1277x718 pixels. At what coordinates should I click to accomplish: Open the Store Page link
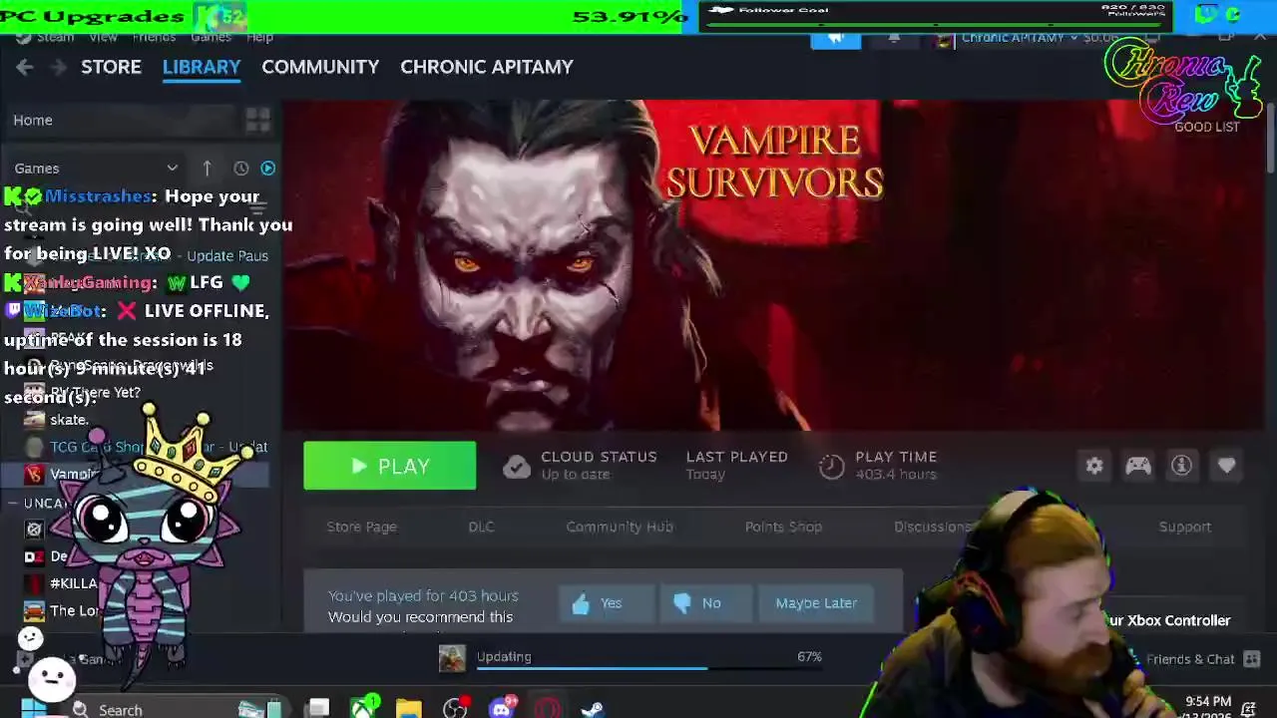[x=362, y=527]
